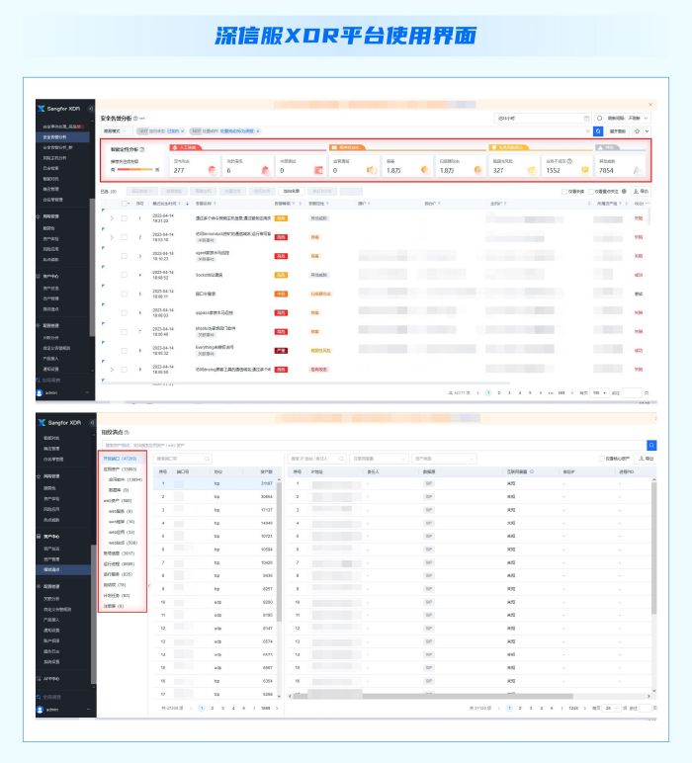Tick the checkbox for alert row 1

[124, 218]
